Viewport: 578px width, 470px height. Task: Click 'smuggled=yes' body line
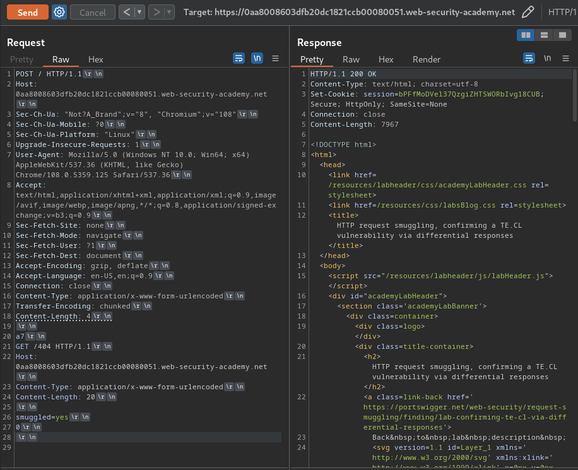pyautogui.click(x=42, y=417)
